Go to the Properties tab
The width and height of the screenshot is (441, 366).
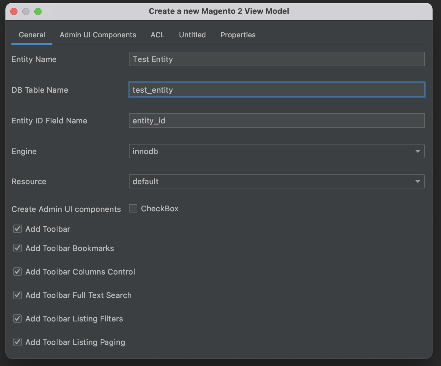coord(238,35)
